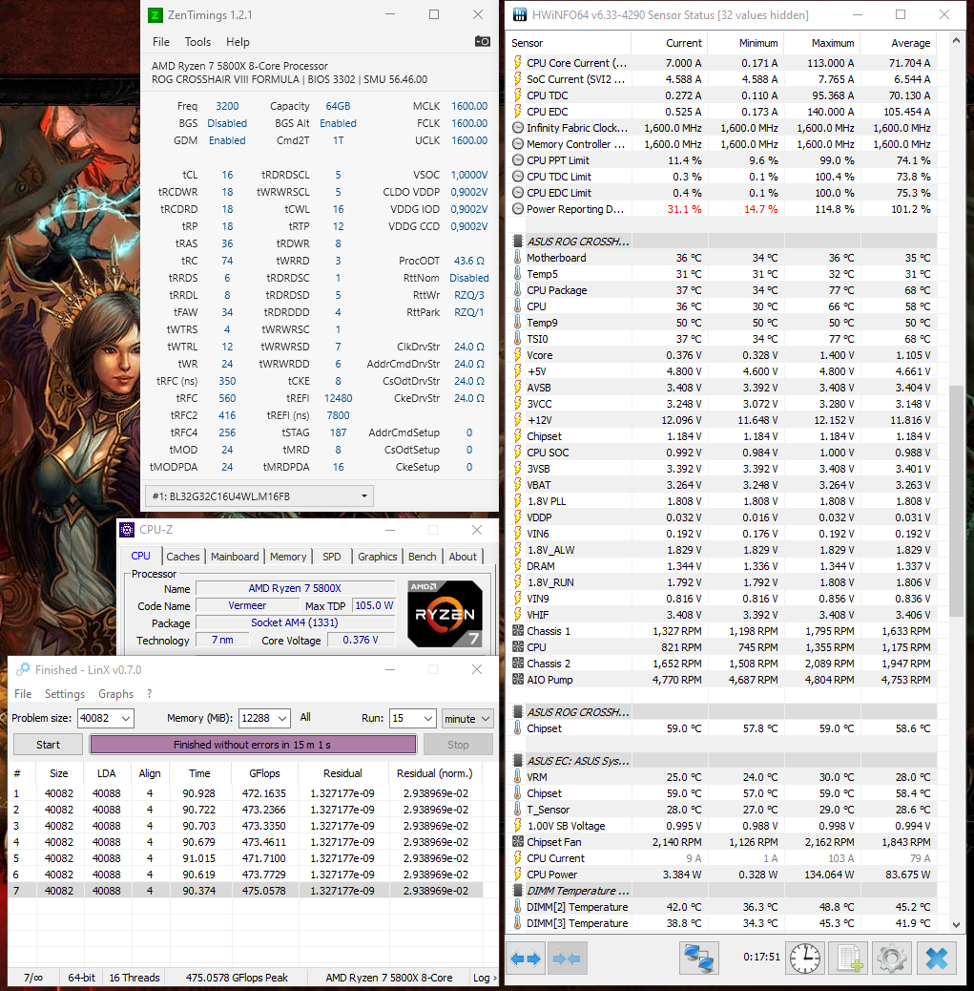Click LinX title bar app icon
The image size is (974, 991).
[x=23, y=669]
